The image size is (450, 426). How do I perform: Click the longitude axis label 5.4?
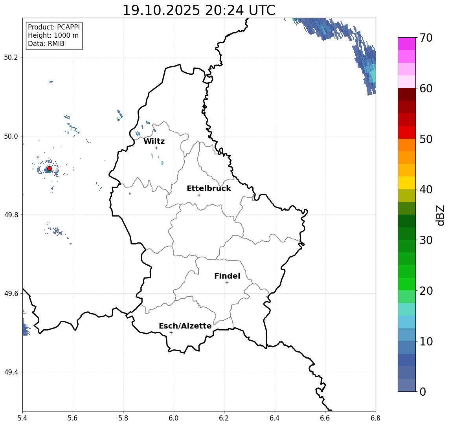tap(22, 418)
